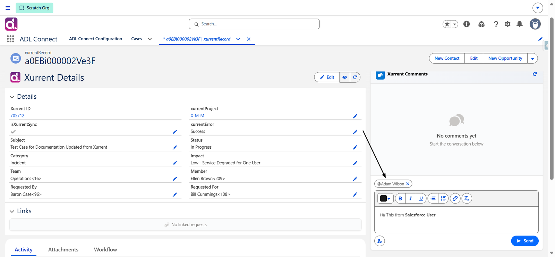Open Xurrent ID 705712 link
Viewport: 555px width, 257px height.
coord(17,116)
